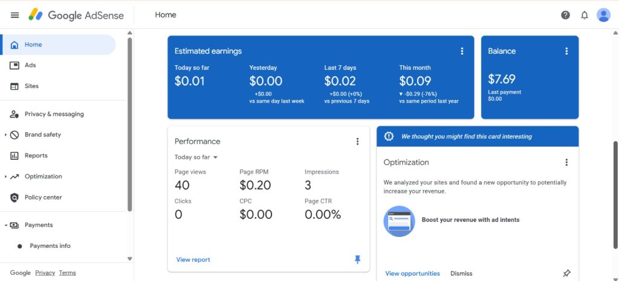Image resolution: width=619 pixels, height=281 pixels.
Task: Click the help question mark icon
Action: click(565, 15)
